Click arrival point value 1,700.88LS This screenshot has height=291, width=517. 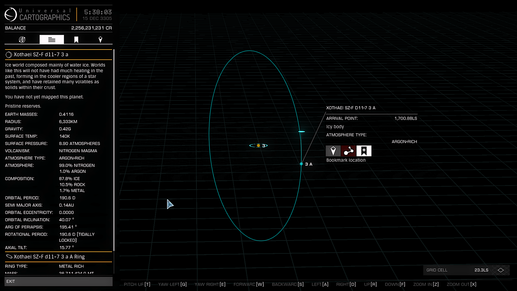[406, 119]
